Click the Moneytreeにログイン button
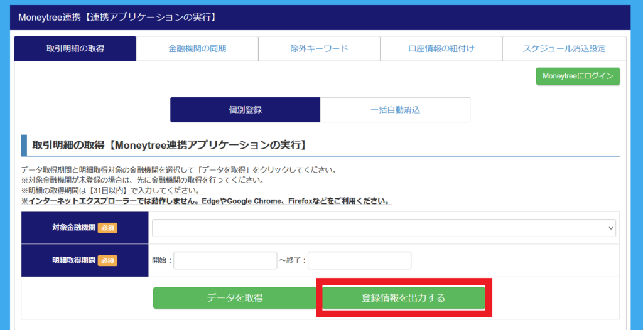This screenshot has width=643, height=330. click(x=578, y=77)
